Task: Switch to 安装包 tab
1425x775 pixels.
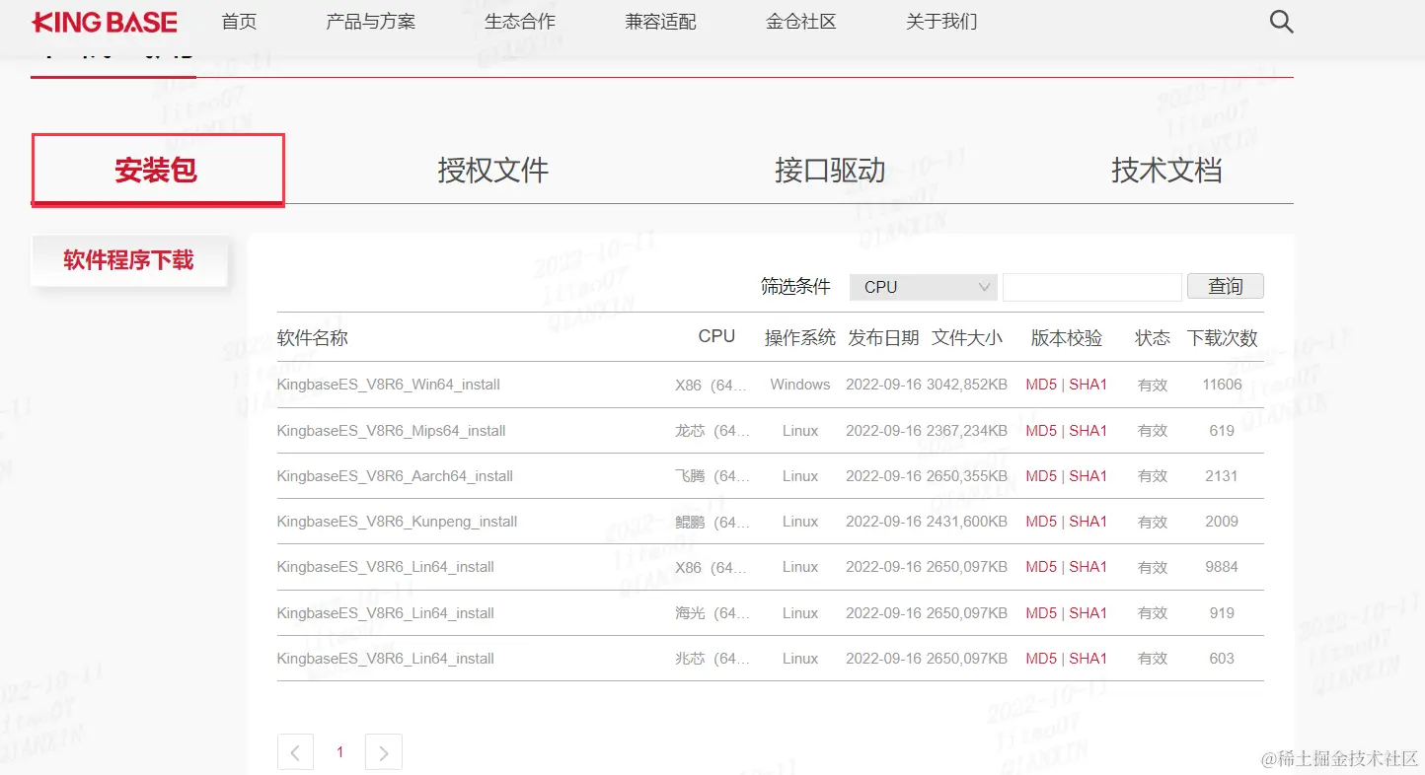Action: coord(158,170)
